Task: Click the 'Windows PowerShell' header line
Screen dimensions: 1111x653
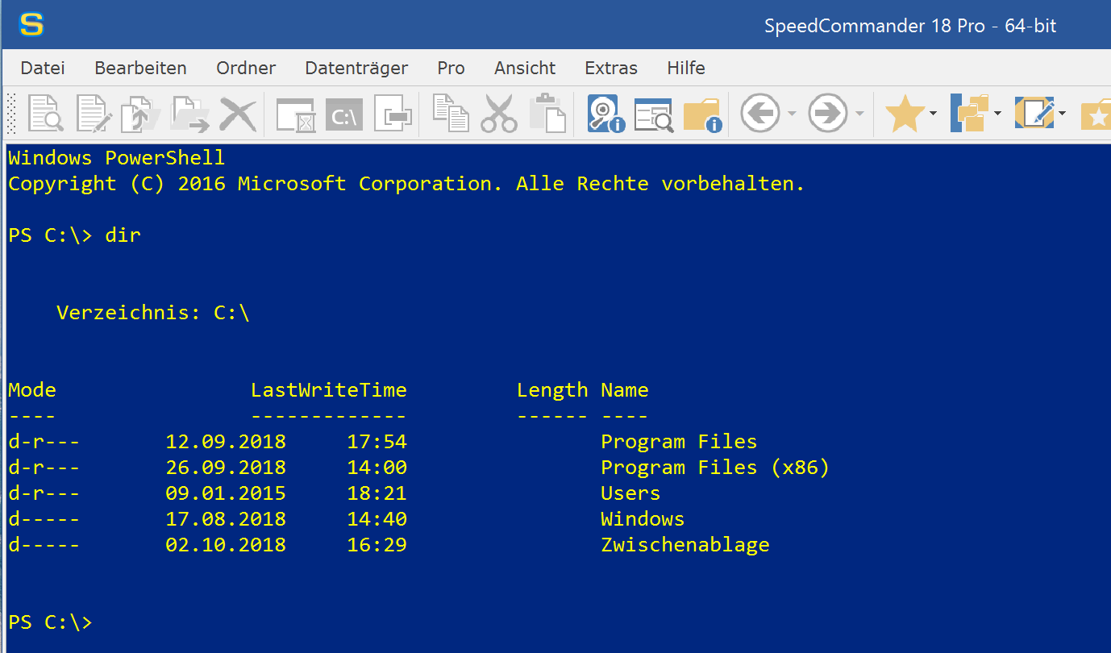Action: (117, 158)
